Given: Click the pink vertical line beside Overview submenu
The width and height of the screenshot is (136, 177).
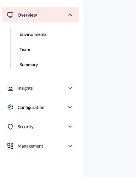Looking at the screenshot, I should tap(11, 49).
